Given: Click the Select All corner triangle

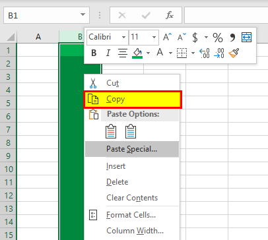Looking at the screenshot, I should coord(10,37).
